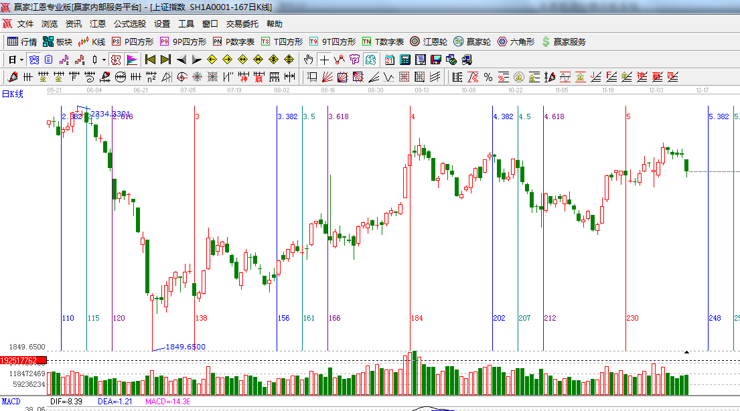Toggle the crosshair cursor tool
The height and width of the screenshot is (411, 740).
point(324,60)
